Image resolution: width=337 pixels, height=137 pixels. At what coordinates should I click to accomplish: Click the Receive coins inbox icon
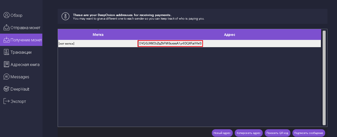coord(6,40)
